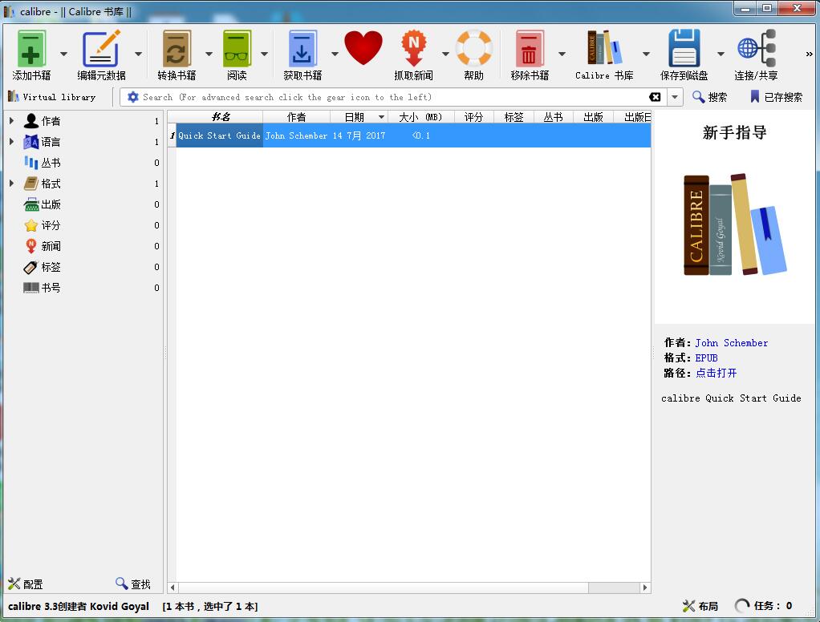This screenshot has width=820, height=622.
Task: Click the 转换书籍 convert books icon
Action: click(x=177, y=50)
